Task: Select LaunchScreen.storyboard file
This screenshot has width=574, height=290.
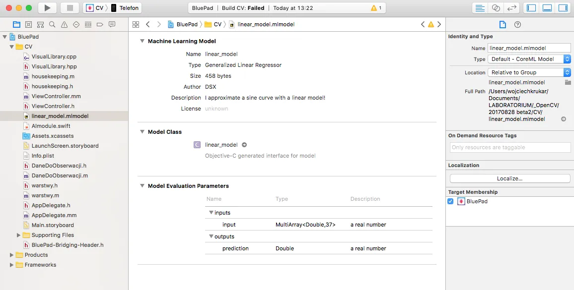Action: pyautogui.click(x=65, y=146)
